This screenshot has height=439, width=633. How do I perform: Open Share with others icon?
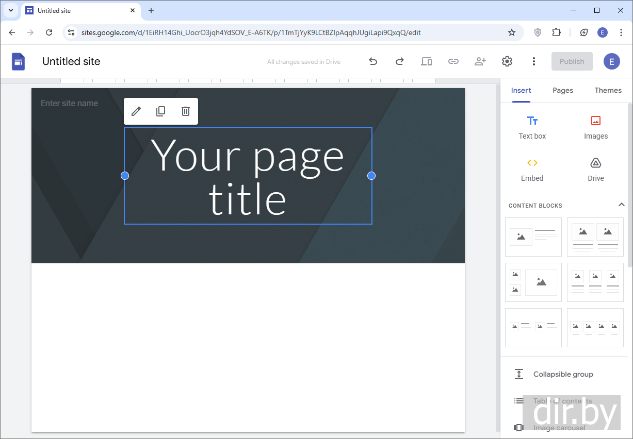480,61
